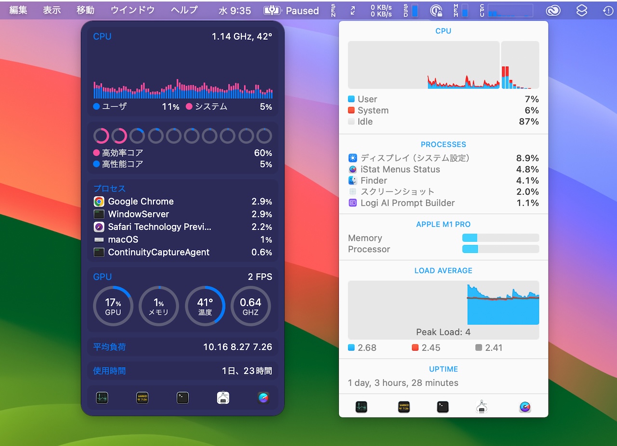Screen dimensions: 617x446
Task: Open the 表示 menu
Action: 52,10
